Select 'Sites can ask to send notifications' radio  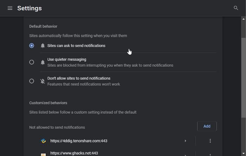pos(32,46)
